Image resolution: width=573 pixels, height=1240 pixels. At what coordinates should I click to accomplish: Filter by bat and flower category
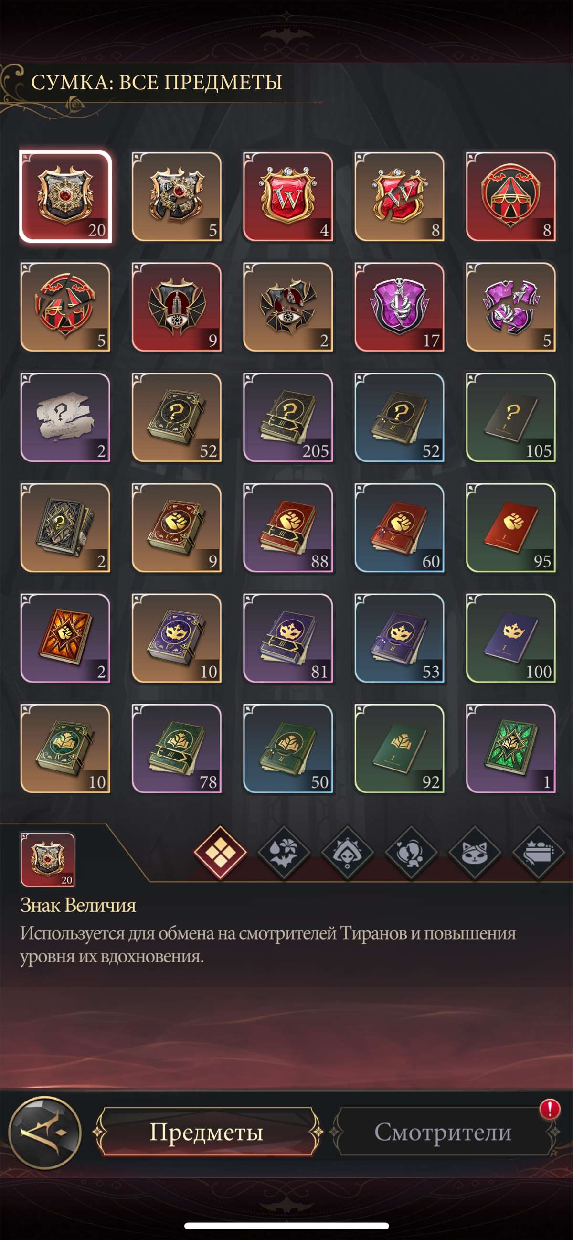(283, 853)
